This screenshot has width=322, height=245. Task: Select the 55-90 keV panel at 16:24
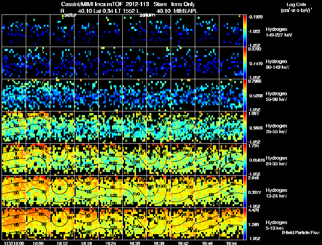(x=110, y=95)
